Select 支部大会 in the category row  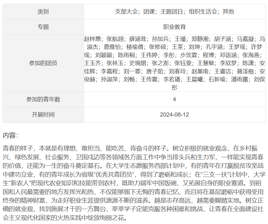coord(126,12)
